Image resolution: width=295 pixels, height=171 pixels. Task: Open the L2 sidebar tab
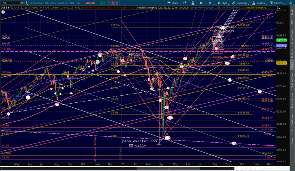(x=292, y=131)
